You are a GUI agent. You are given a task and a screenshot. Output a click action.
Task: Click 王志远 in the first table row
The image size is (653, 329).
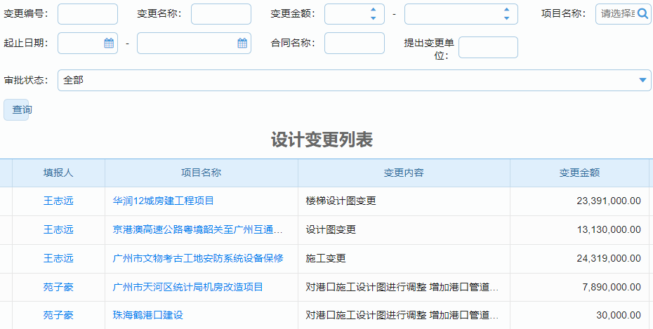tap(58, 201)
